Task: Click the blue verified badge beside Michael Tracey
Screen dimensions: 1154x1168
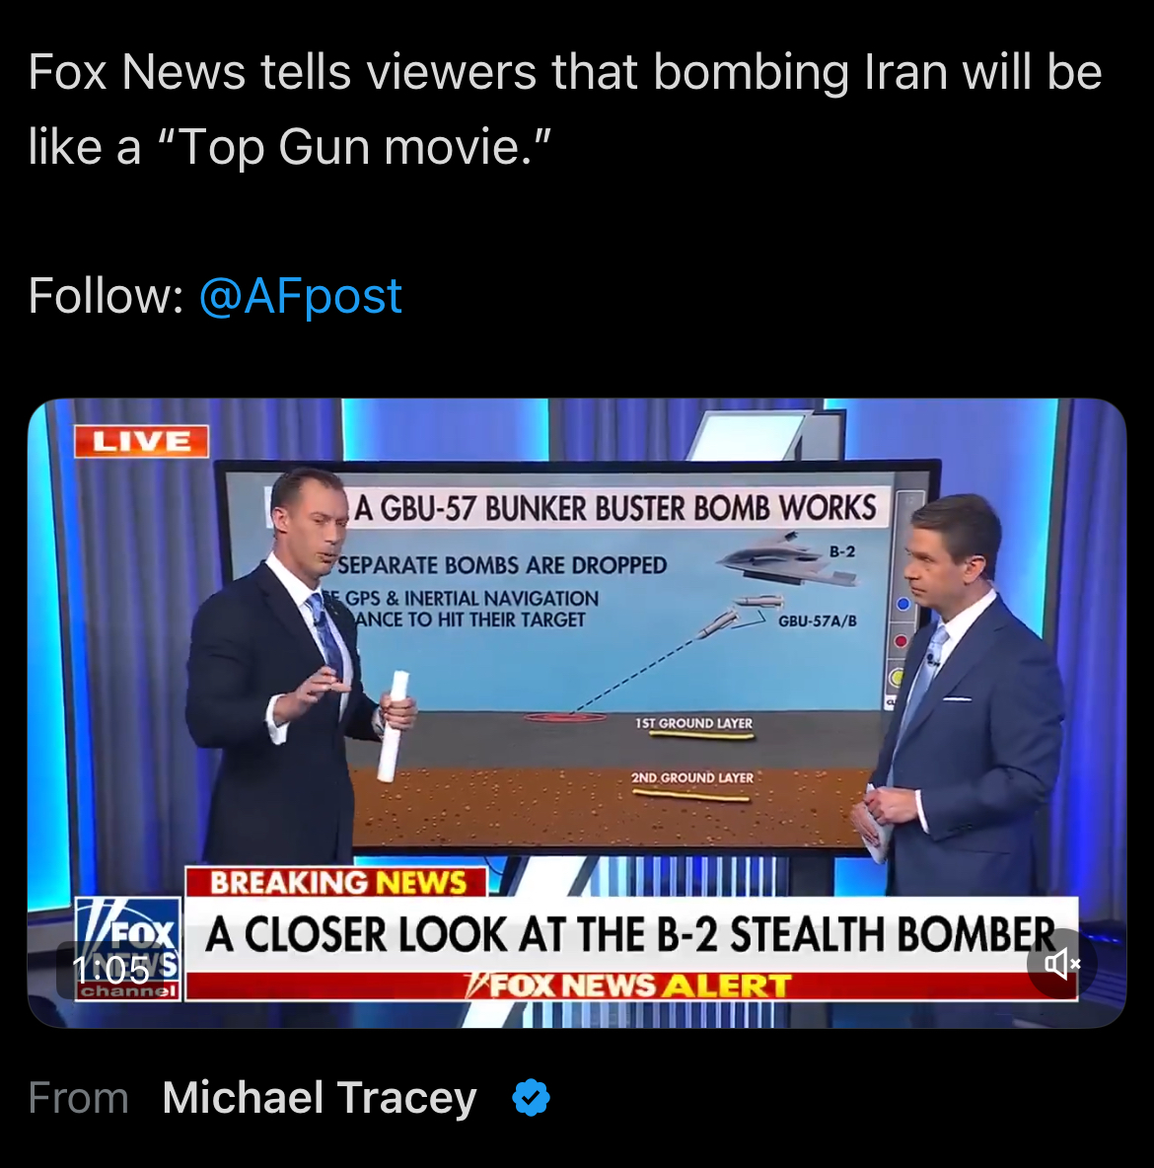Action: pos(532,1097)
